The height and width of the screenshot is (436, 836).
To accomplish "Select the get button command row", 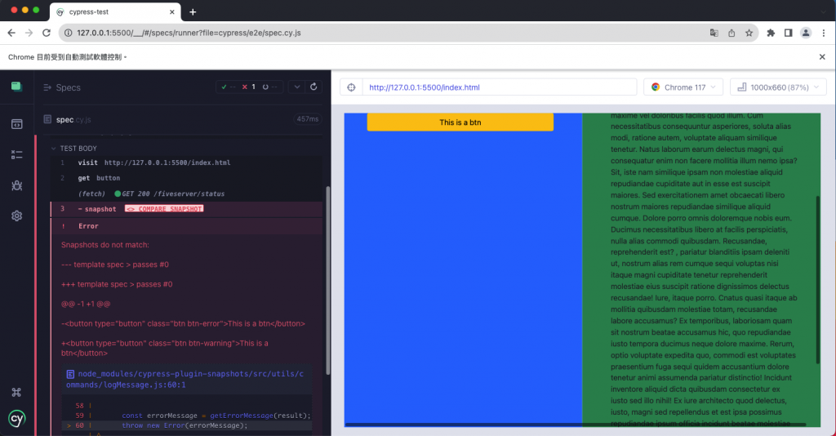I will click(x=187, y=178).
